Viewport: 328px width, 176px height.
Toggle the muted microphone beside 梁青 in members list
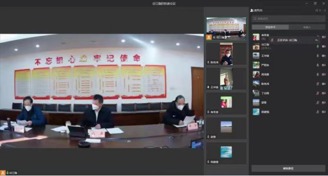[318, 103]
